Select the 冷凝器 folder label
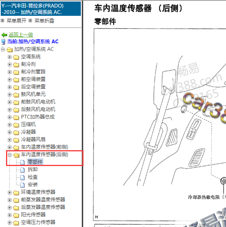The height and width of the screenshot is (227, 226). pos(28,132)
